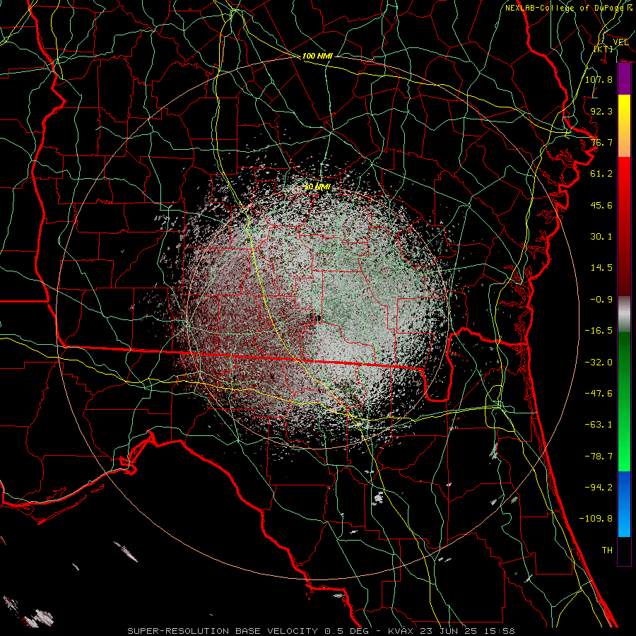Click the -0.9 legend value
Screen dimensions: 636x636
(601, 300)
